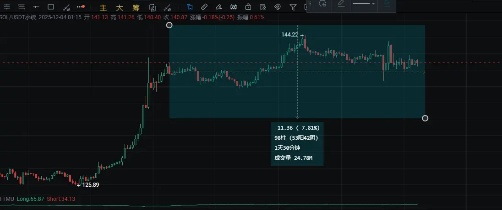This screenshot has width=502, height=210.
Task: Click the hexagon undo shape icon
Action: (323, 4)
